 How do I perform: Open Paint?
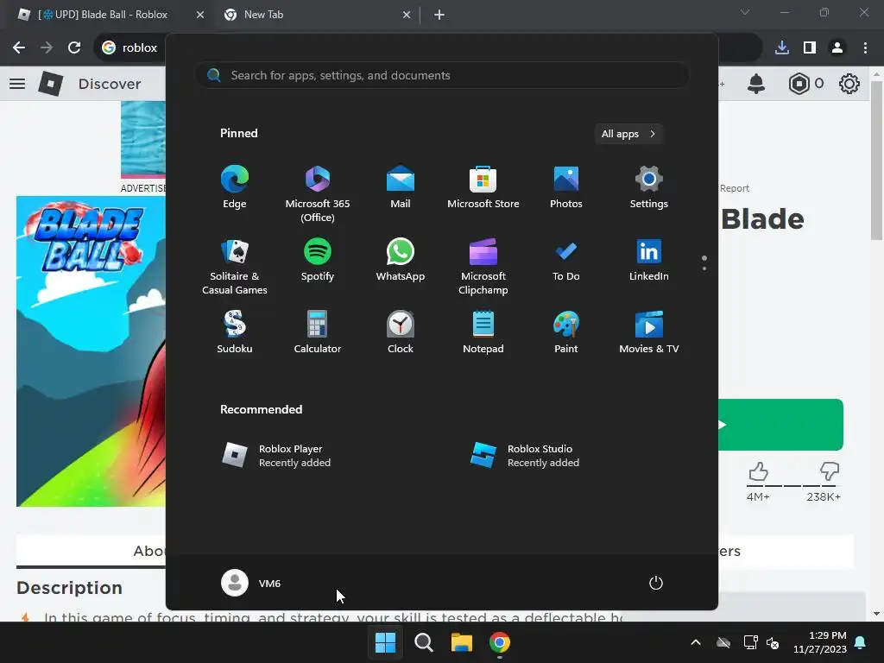[x=566, y=332]
